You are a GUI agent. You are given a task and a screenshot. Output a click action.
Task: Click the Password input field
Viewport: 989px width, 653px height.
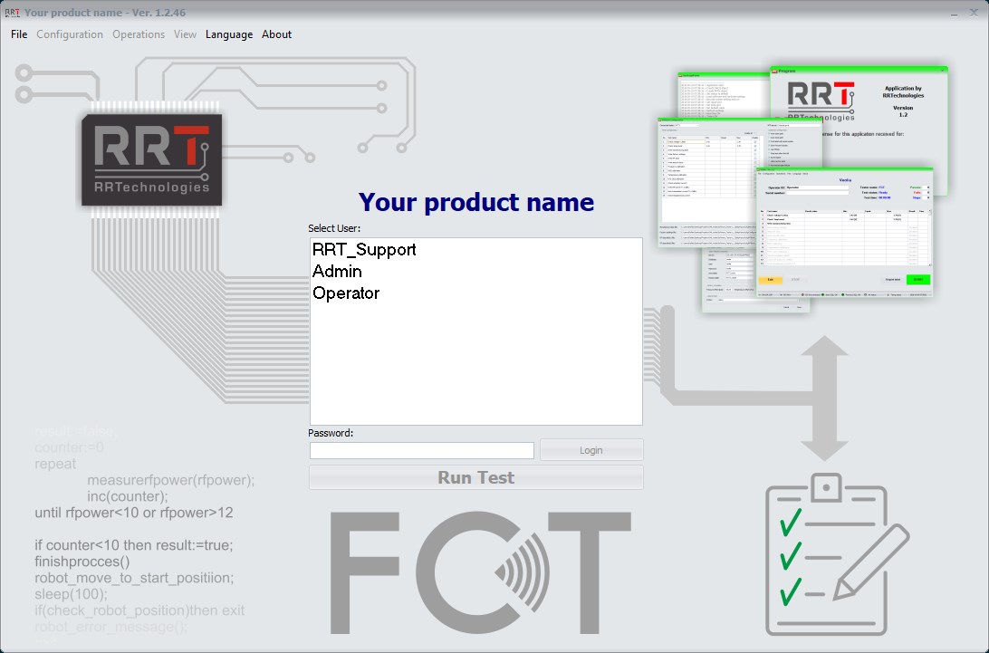point(421,450)
